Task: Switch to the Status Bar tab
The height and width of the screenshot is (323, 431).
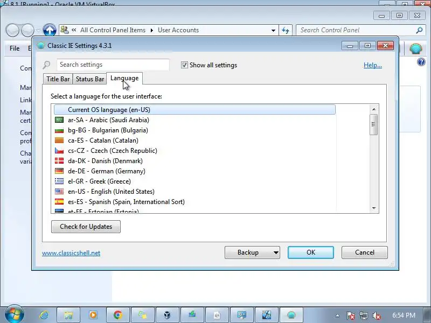Action: tap(90, 79)
